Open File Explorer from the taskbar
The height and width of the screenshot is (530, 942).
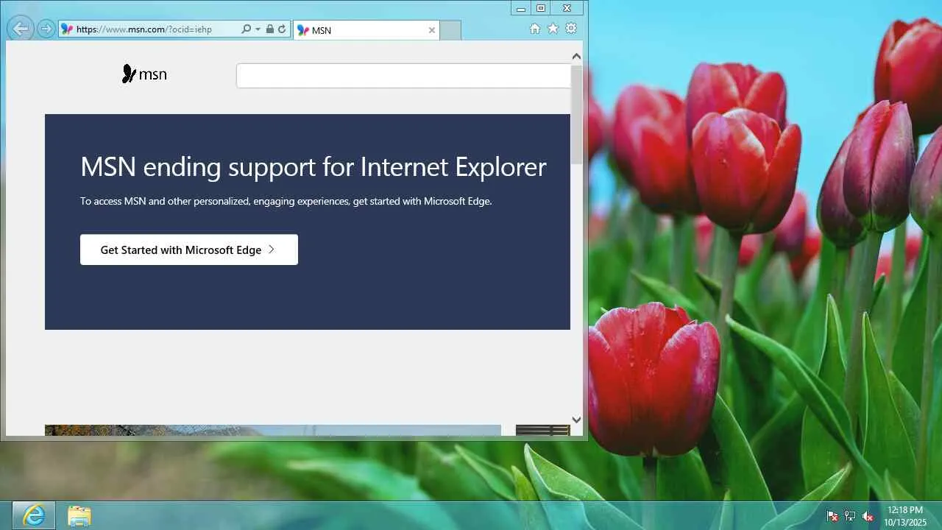(x=79, y=515)
